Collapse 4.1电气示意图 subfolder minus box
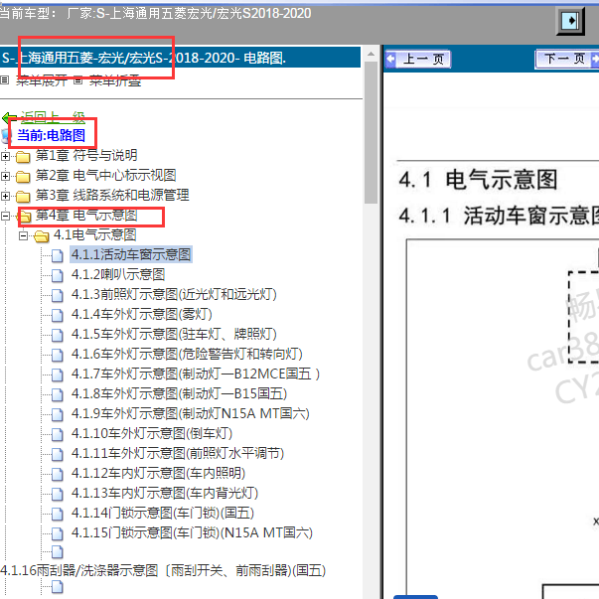 (23, 235)
